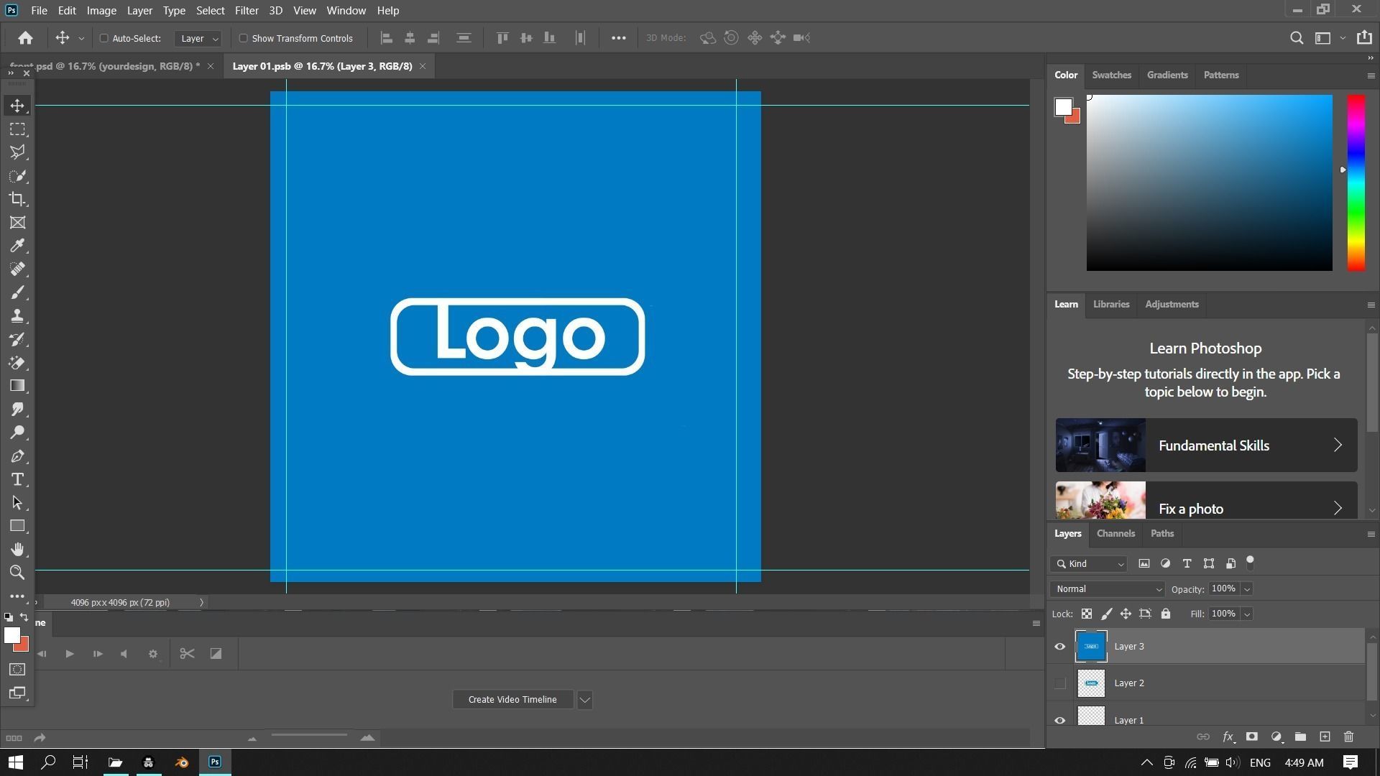
Task: Expand the Opacity value dropdown arrow
Action: click(1247, 588)
